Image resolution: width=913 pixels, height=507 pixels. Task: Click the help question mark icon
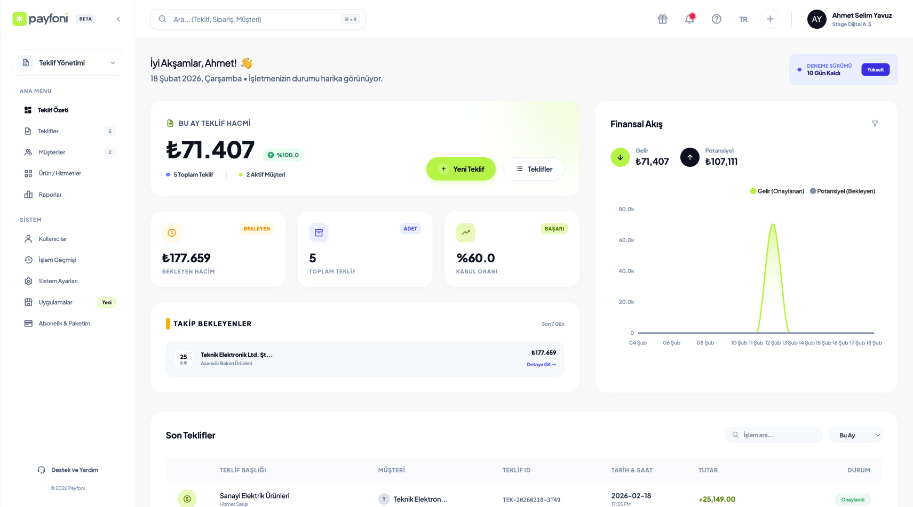click(x=716, y=19)
